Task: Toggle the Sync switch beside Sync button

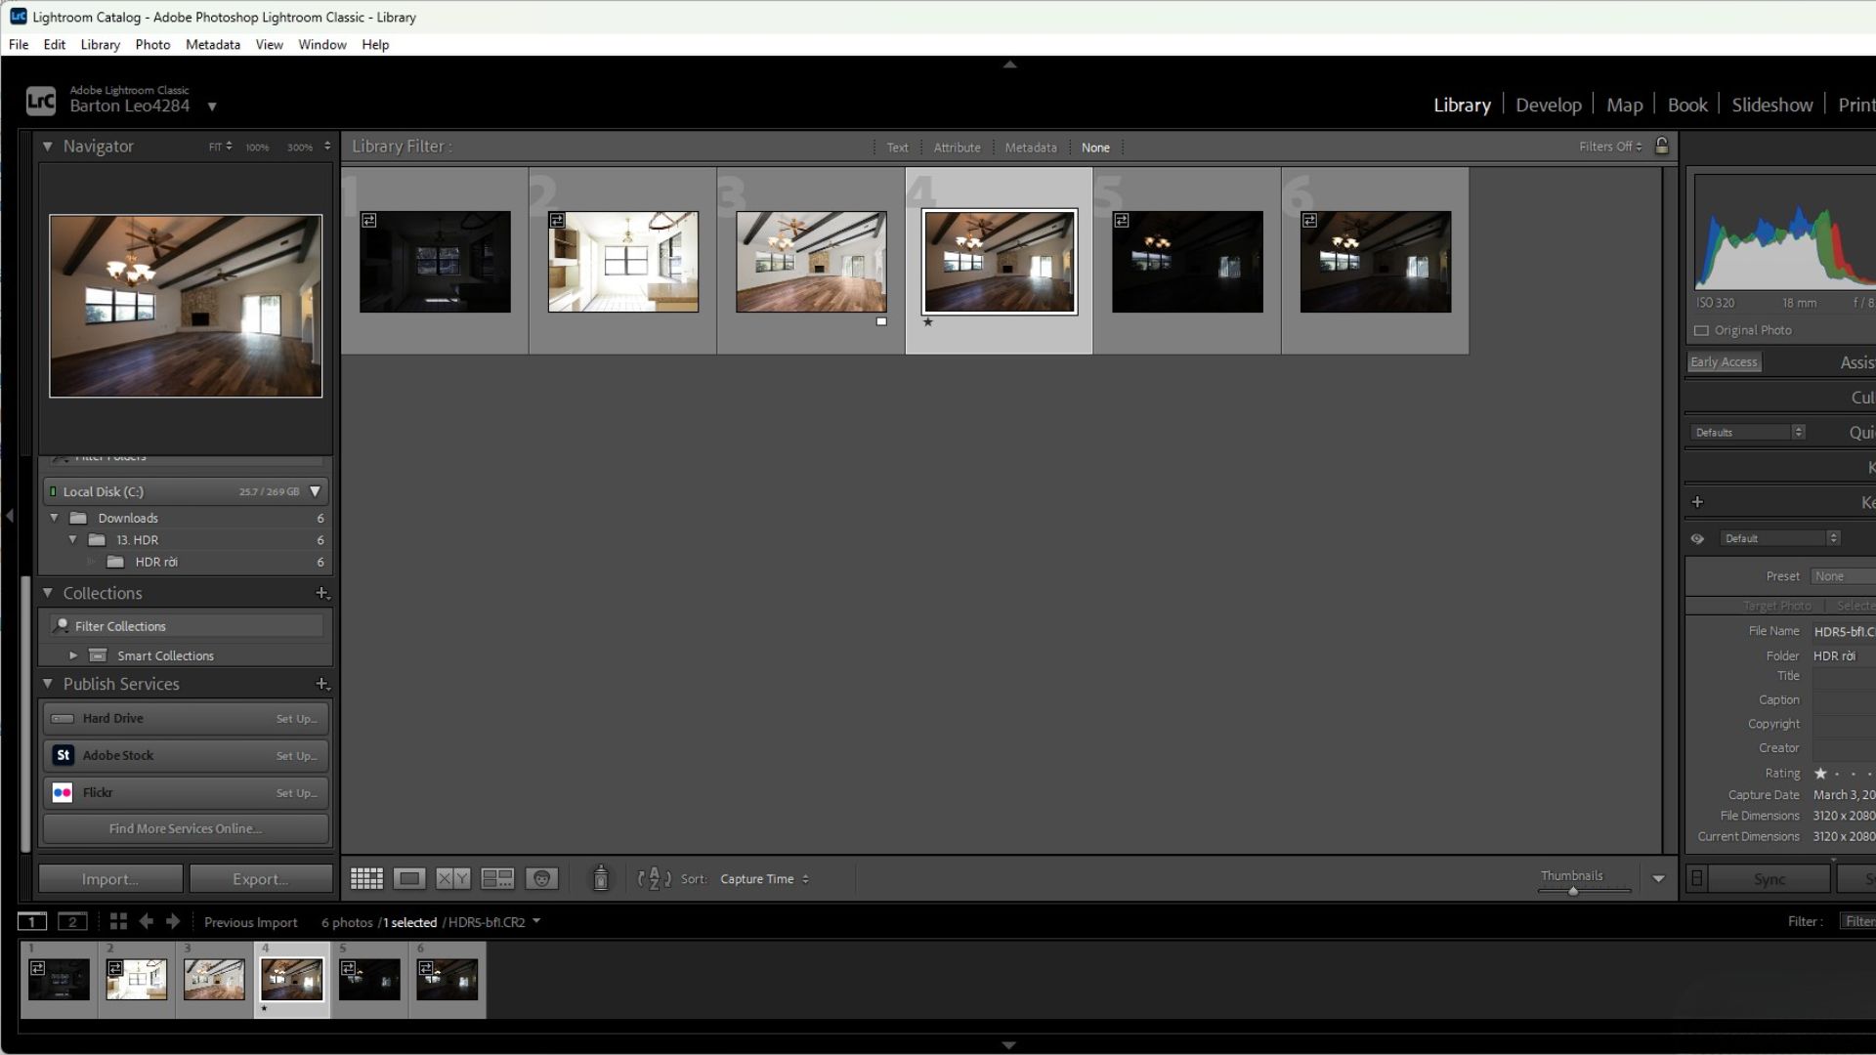Action: pos(1697,879)
